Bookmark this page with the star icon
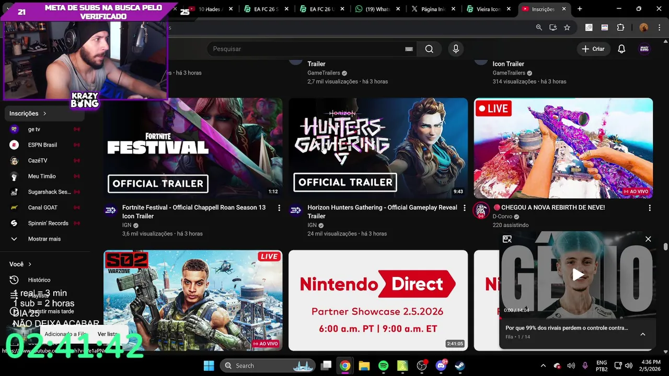 [x=567, y=28]
